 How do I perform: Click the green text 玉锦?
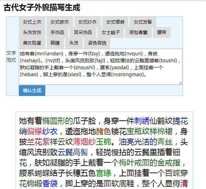[x=103, y=142]
